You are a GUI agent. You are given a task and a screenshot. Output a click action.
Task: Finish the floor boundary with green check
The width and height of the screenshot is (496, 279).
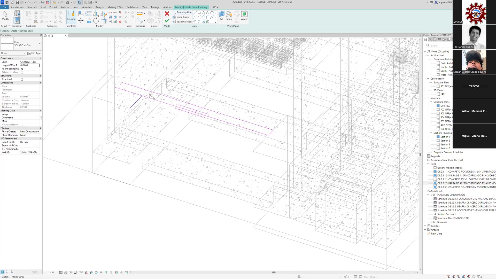(167, 21)
